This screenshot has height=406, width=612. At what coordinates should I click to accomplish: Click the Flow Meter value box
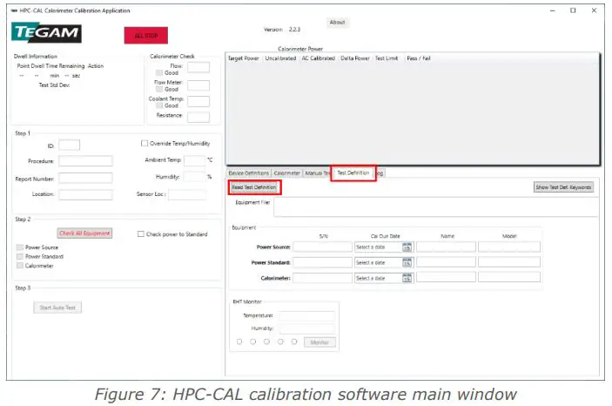pyautogui.click(x=198, y=85)
